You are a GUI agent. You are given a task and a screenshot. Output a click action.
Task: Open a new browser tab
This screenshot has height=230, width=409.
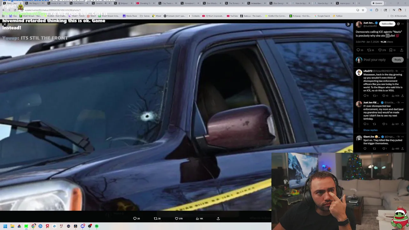[x=359, y=3]
